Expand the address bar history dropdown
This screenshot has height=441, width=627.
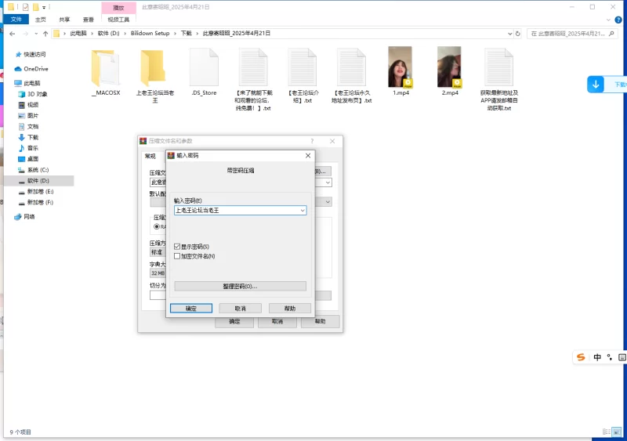tap(510, 34)
